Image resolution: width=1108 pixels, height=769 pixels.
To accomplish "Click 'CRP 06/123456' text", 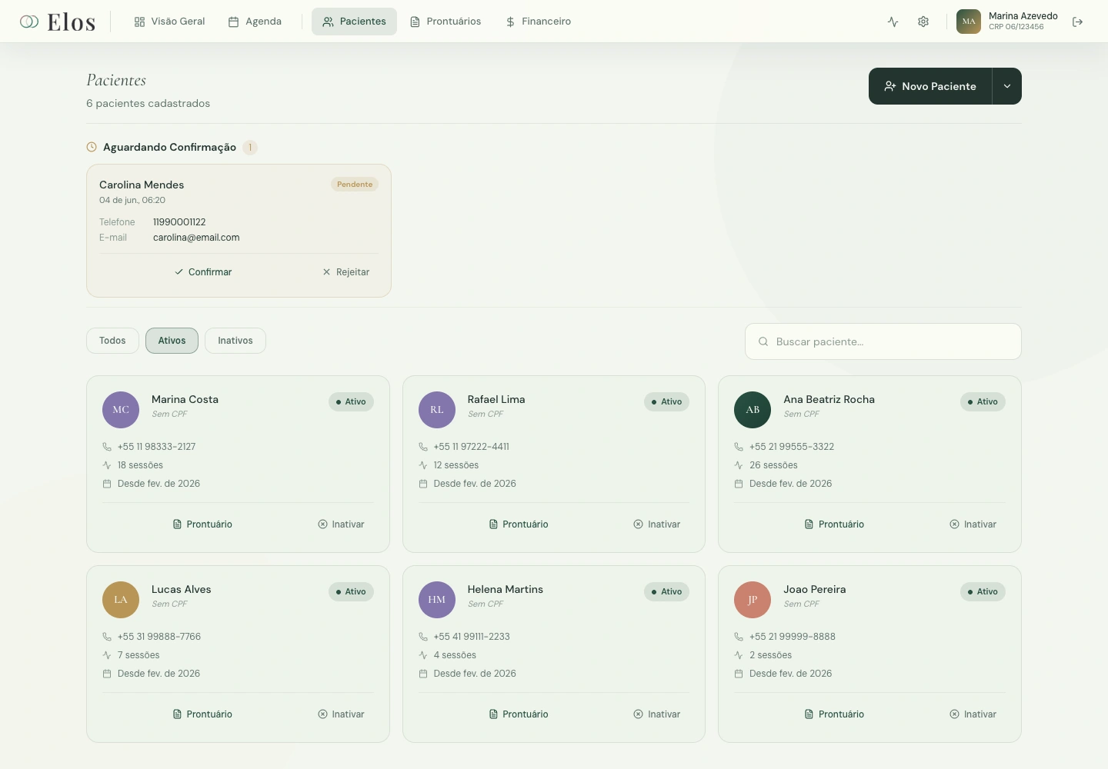I will [1016, 27].
